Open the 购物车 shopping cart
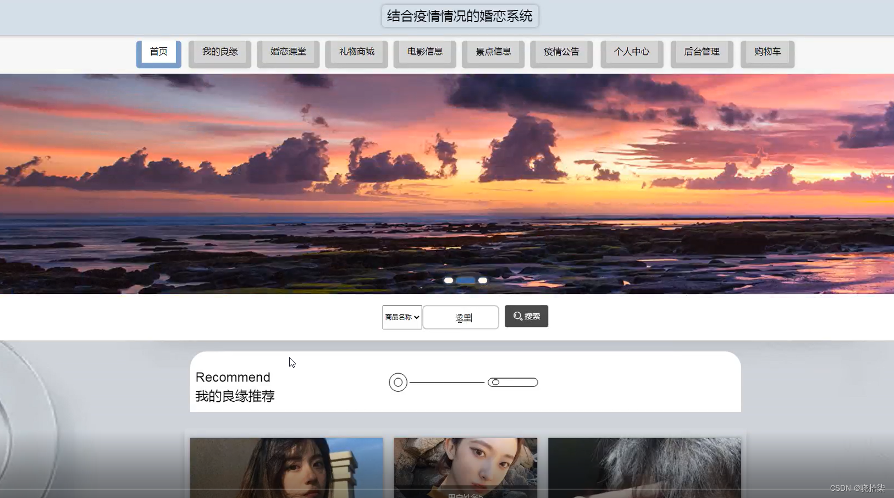Screen dimensions: 894x498 pyautogui.click(x=768, y=53)
